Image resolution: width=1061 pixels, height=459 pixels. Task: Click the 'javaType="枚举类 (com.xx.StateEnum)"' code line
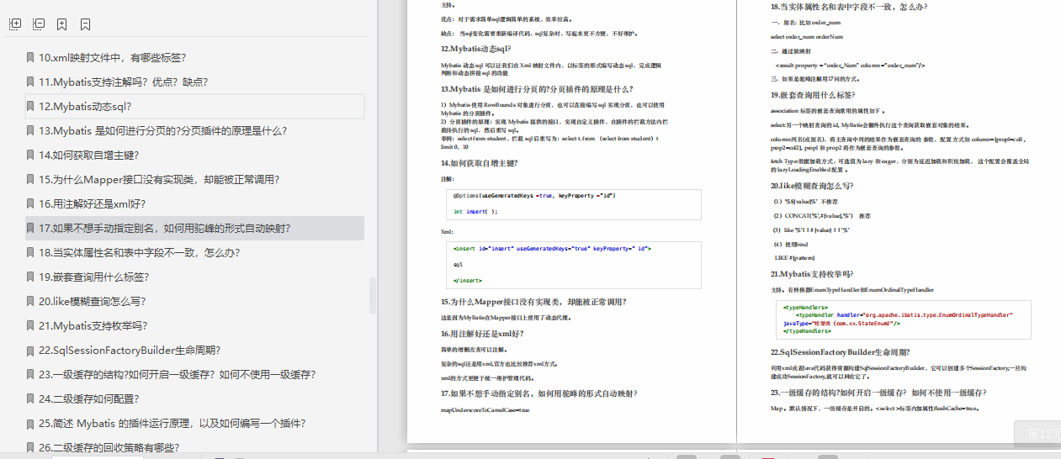pyautogui.click(x=842, y=323)
